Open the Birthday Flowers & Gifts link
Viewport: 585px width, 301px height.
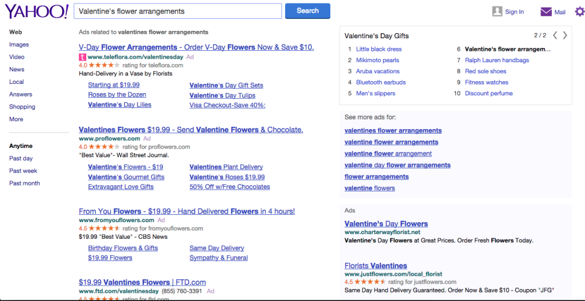[123, 248]
